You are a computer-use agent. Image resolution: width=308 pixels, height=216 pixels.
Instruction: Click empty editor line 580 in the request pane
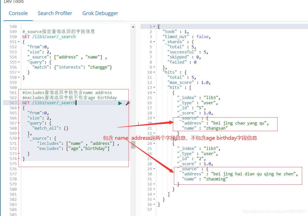[76, 189]
